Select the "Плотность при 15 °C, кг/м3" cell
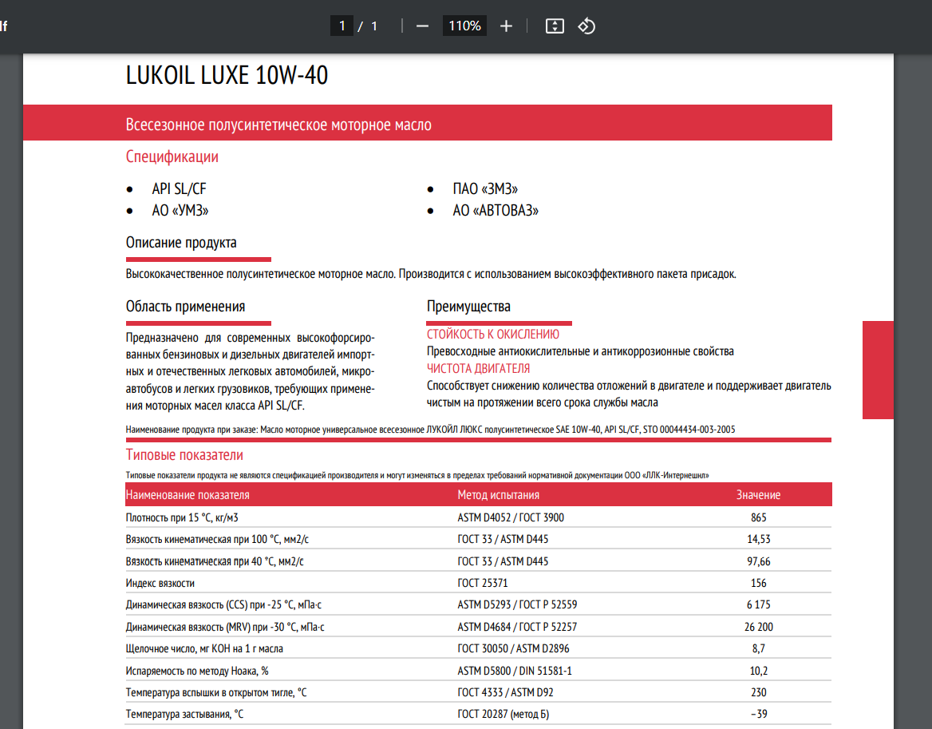 (x=182, y=517)
